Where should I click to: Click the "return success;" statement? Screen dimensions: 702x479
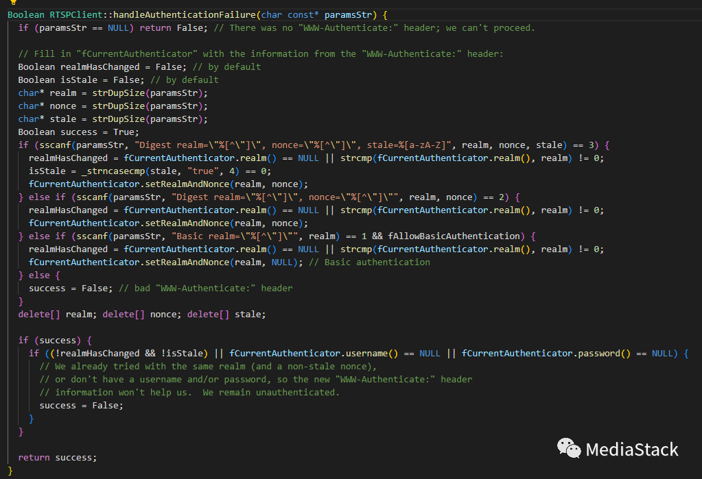coord(58,457)
